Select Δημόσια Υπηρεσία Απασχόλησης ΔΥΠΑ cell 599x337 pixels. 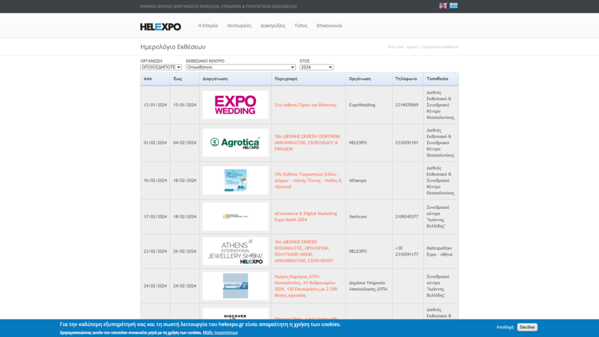[x=369, y=286]
